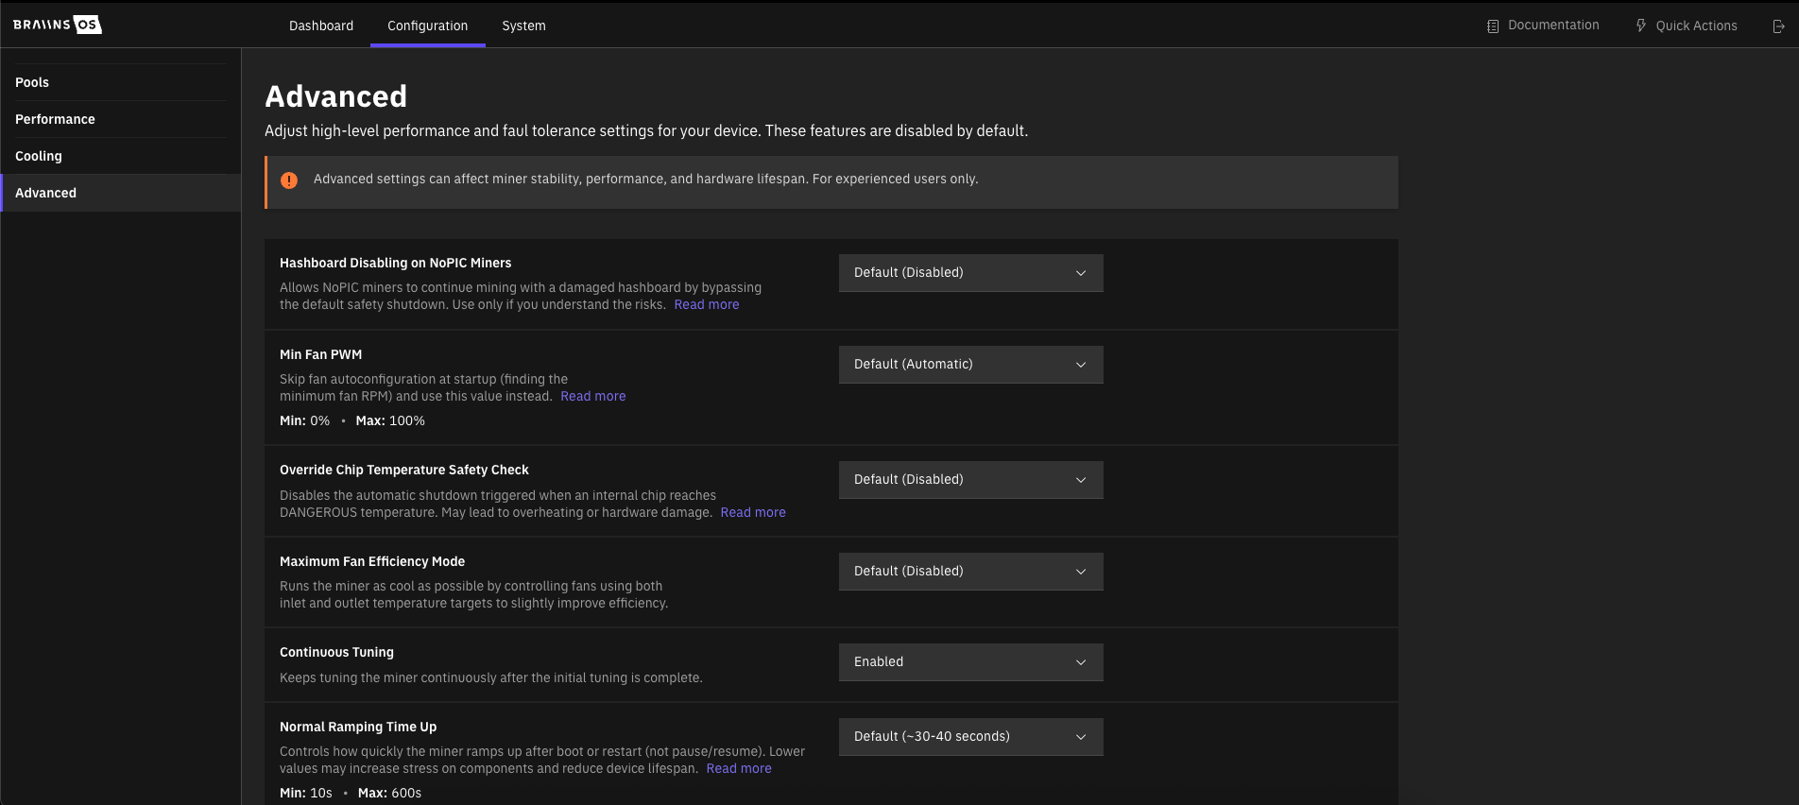
Task: Click the 'Min: 10s' text
Action: (x=306, y=793)
